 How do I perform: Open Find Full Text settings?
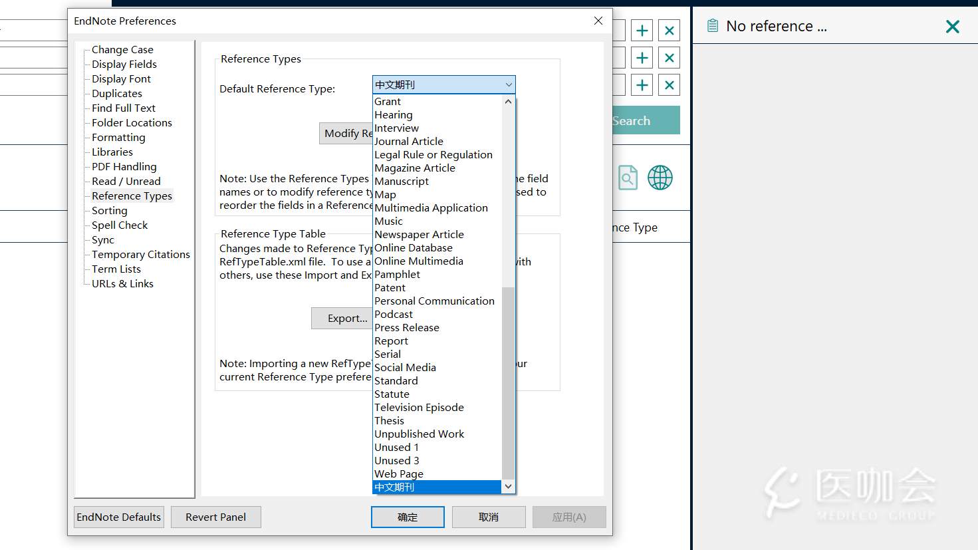tap(124, 108)
